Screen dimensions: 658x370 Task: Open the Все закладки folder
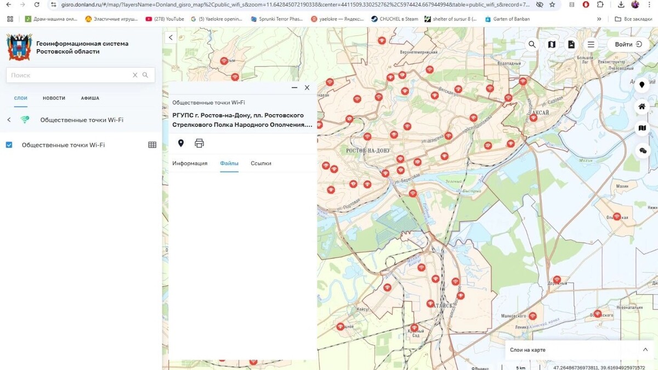633,19
